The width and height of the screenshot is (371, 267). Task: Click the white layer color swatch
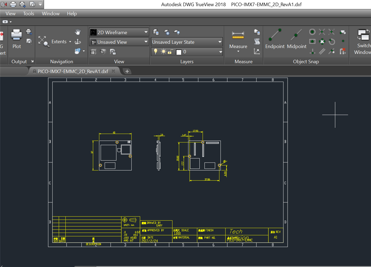click(179, 52)
